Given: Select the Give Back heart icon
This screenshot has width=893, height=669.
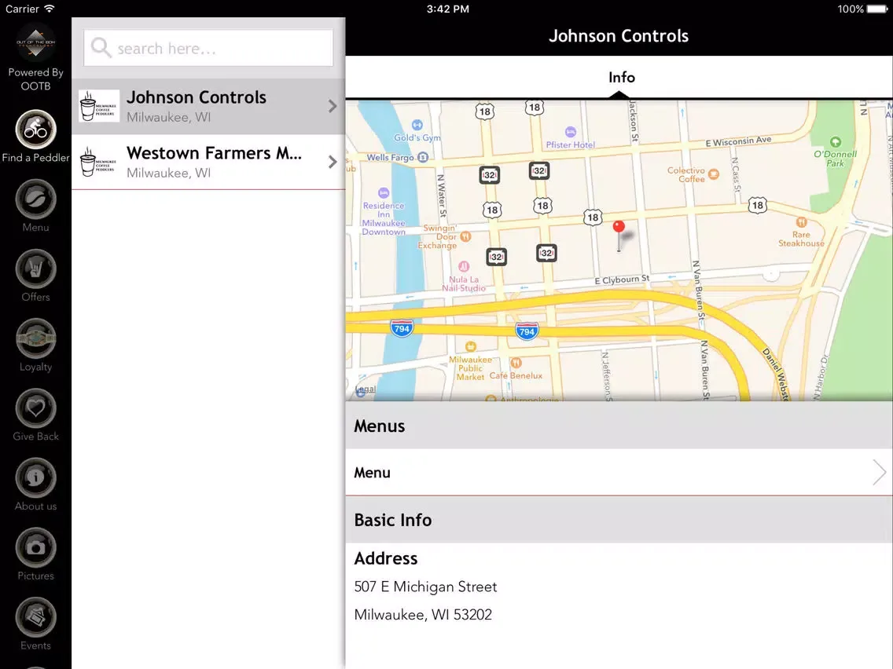Looking at the screenshot, I should (35, 408).
